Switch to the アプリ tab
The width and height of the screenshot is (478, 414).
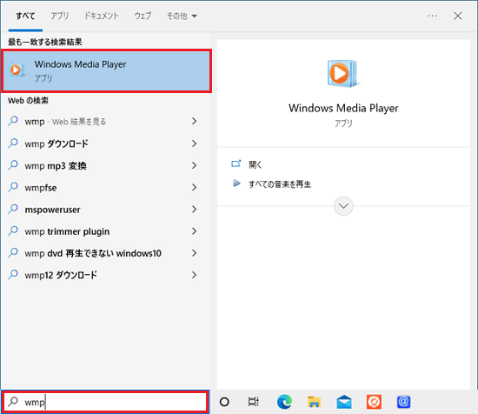[59, 16]
